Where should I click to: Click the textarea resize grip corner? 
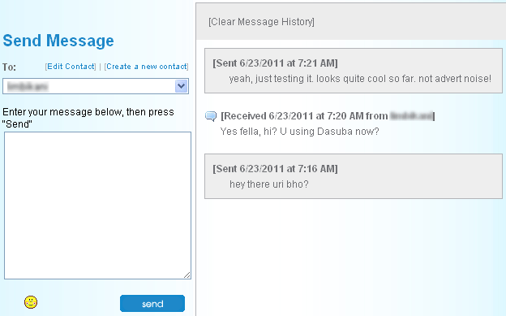pos(187,275)
